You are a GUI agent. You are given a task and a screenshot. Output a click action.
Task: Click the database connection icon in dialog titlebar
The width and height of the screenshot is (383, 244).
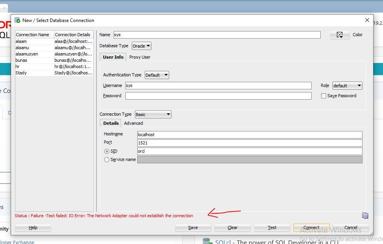point(17,20)
